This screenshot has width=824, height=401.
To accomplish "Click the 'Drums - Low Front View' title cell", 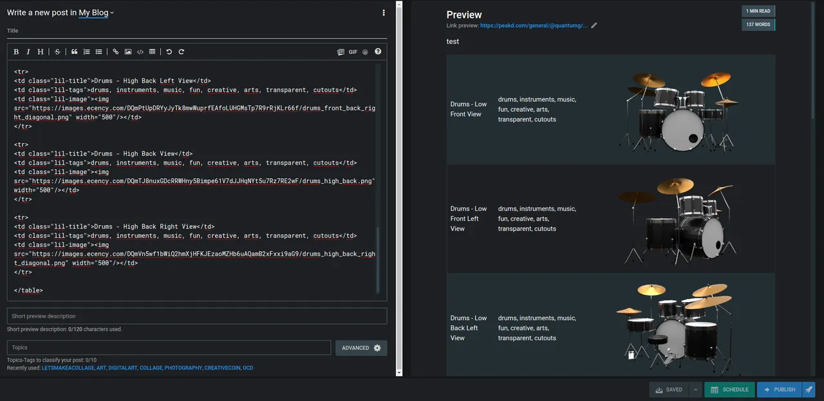I will pyautogui.click(x=469, y=109).
